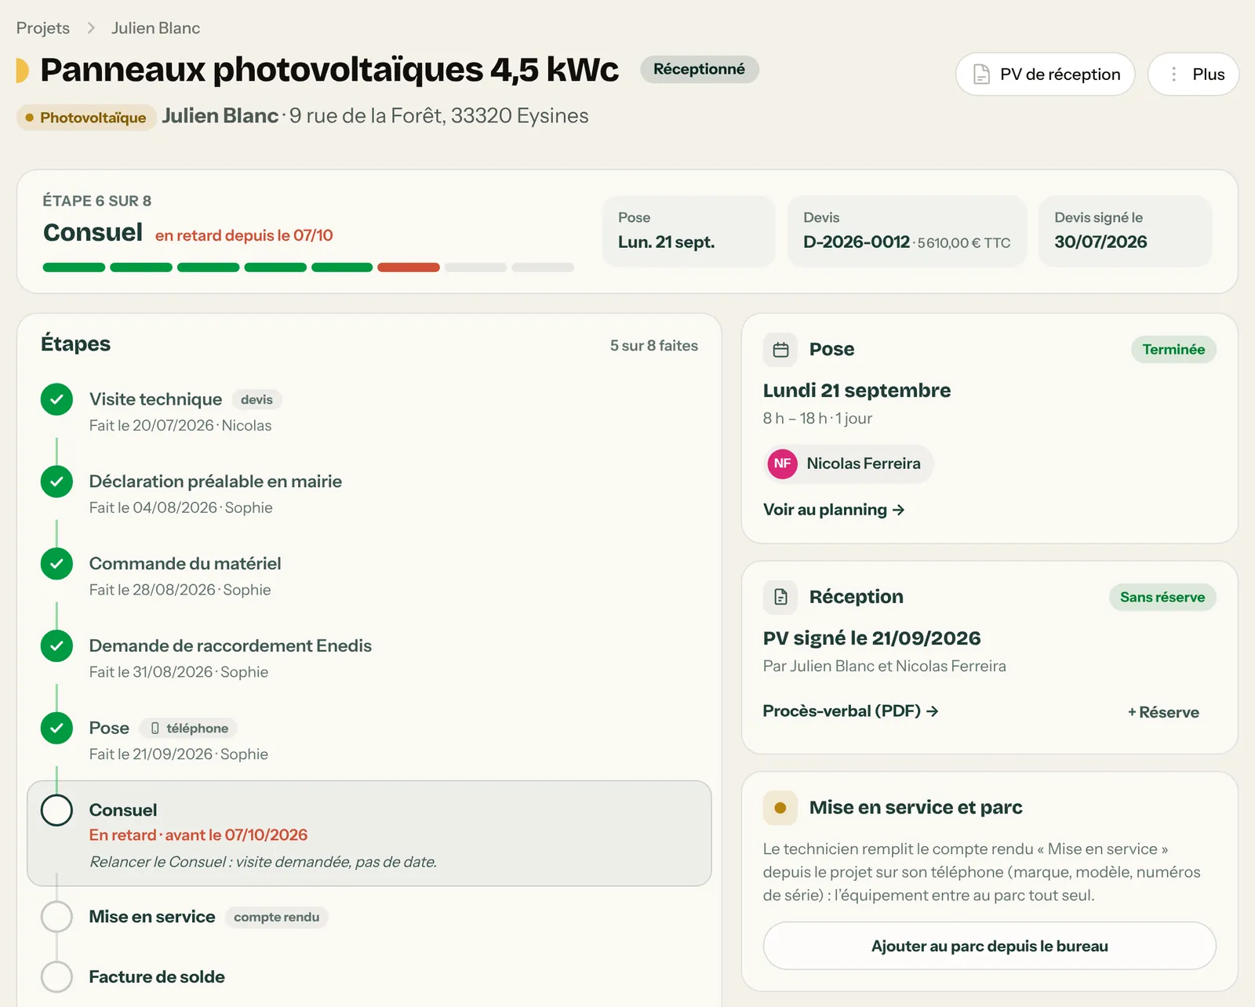Image resolution: width=1255 pixels, height=1007 pixels.
Task: Select the Demande de raccordement Enedis title
Action: [231, 646]
